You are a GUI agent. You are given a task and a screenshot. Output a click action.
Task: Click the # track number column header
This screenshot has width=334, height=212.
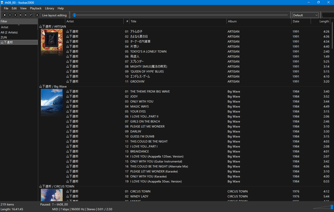(127, 21)
